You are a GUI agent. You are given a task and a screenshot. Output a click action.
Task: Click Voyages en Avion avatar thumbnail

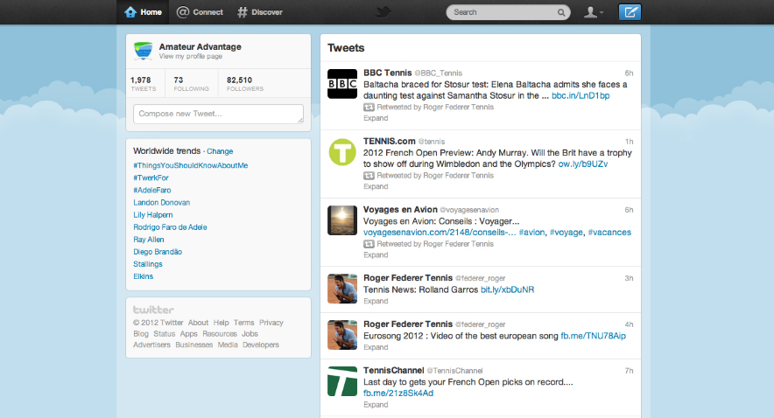coord(341,220)
